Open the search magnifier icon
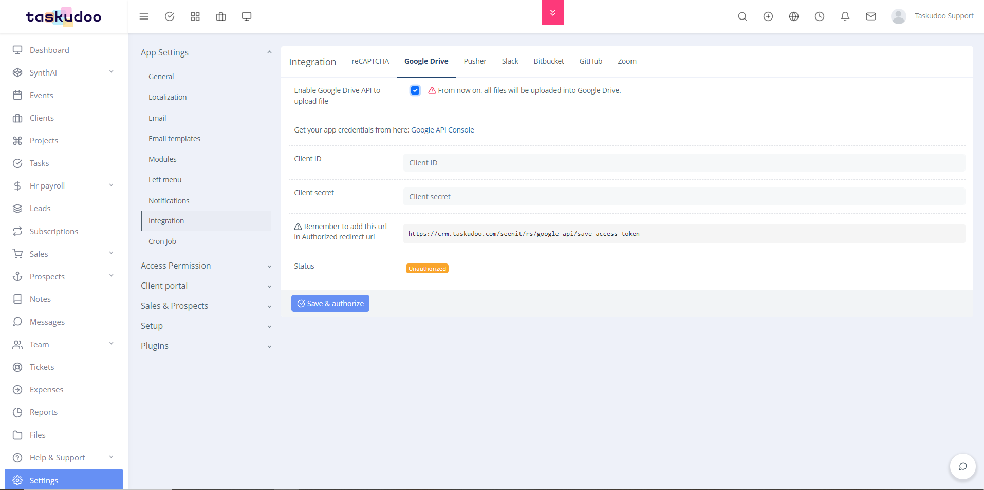984x490 pixels. tap(742, 16)
